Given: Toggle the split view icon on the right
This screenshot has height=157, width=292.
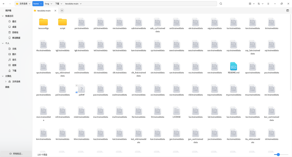Looking at the screenshot, I should coord(287,11).
